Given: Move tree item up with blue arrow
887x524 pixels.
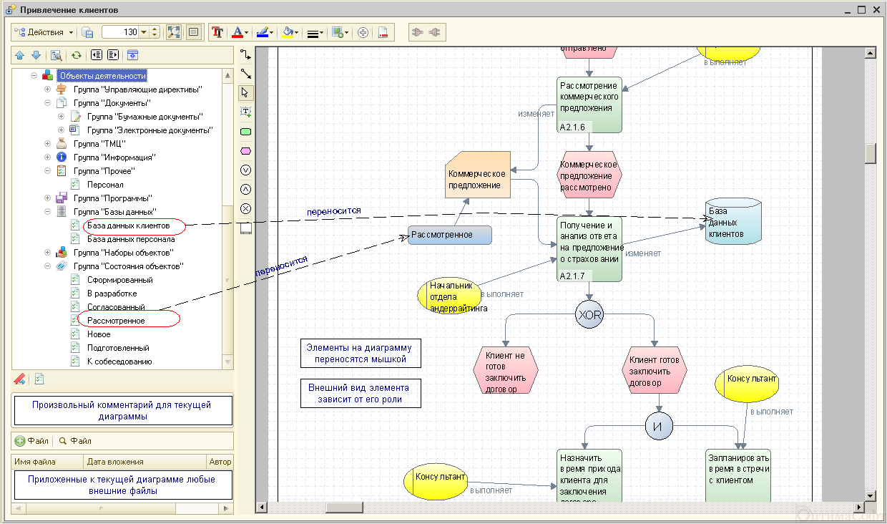Looking at the screenshot, I should (x=20, y=55).
